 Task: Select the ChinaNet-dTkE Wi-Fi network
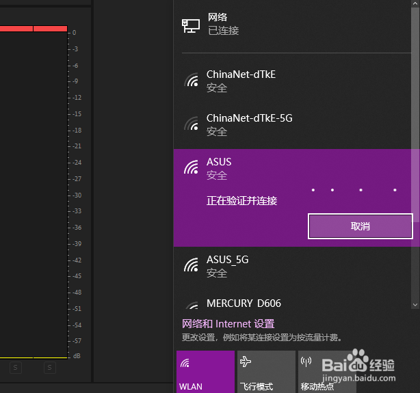292,81
